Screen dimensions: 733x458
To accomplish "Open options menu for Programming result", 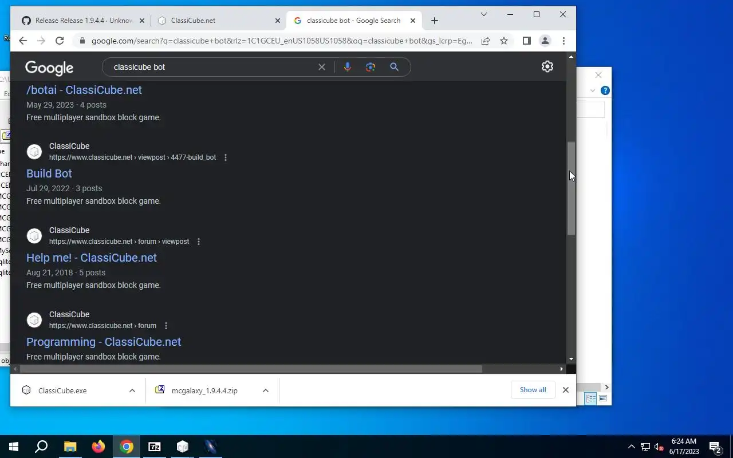I will tap(166, 326).
